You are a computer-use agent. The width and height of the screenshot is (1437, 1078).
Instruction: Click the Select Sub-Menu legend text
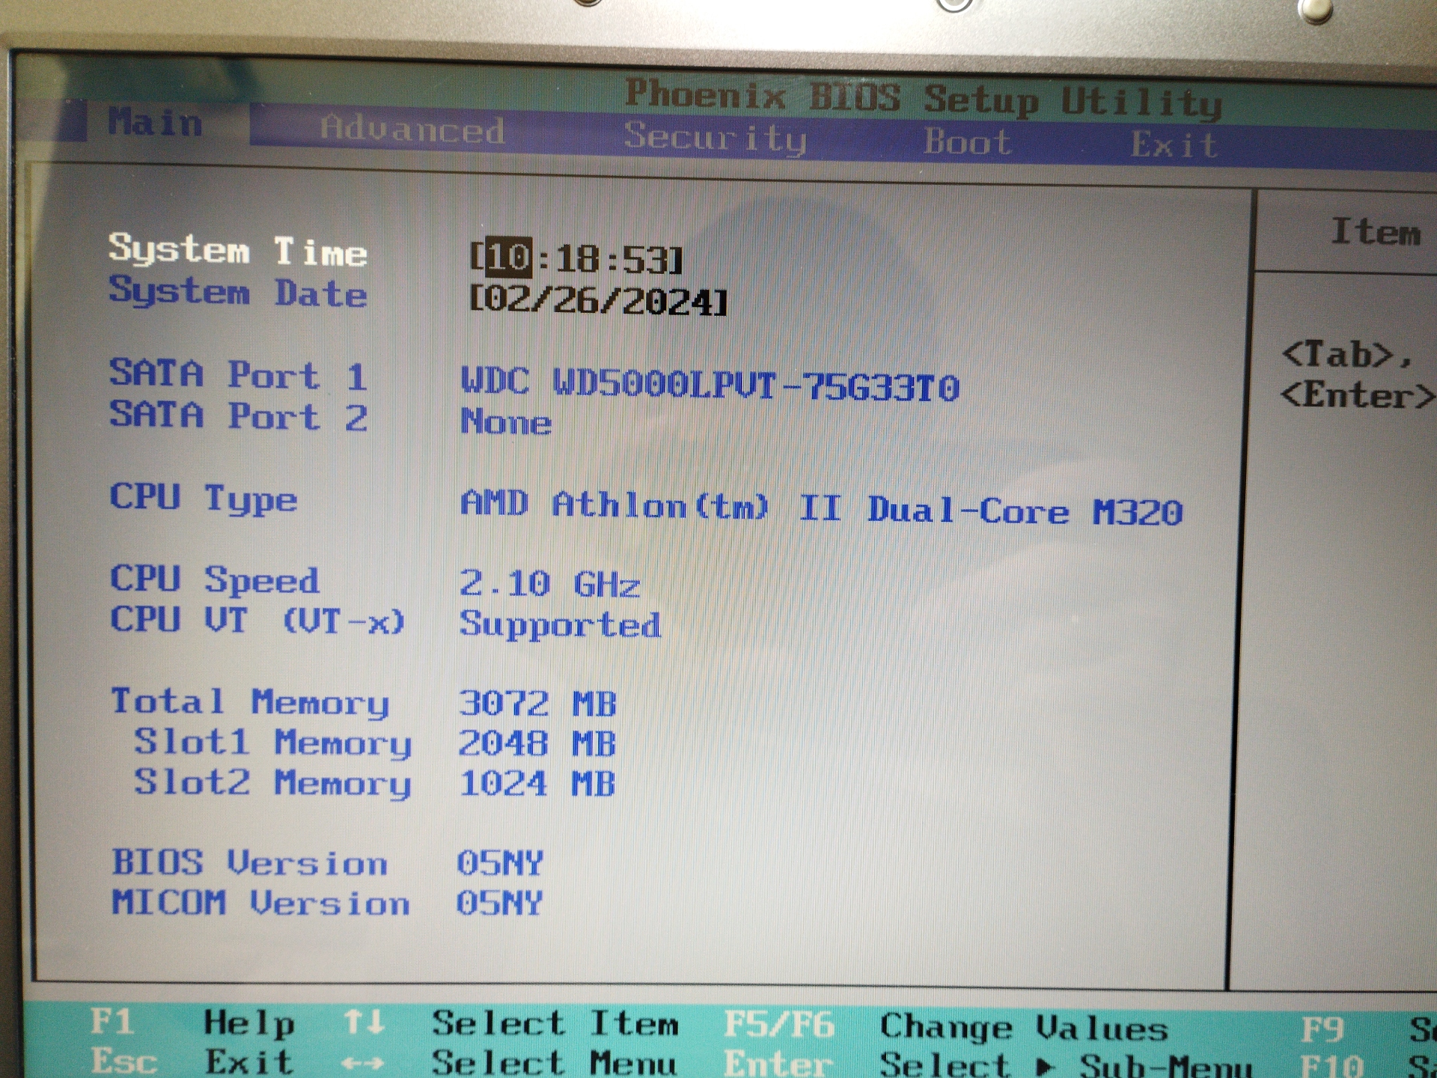coord(1066,1065)
